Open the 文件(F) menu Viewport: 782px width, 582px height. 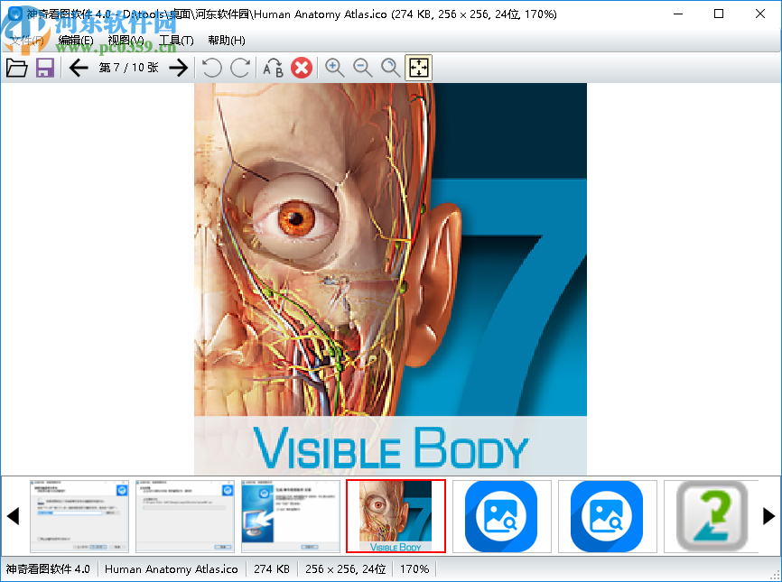click(x=27, y=41)
